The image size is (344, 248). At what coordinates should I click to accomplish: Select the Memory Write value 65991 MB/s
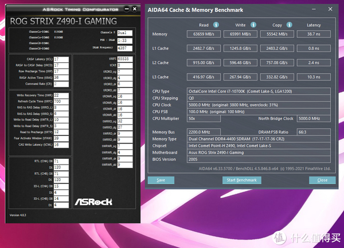point(240,34)
